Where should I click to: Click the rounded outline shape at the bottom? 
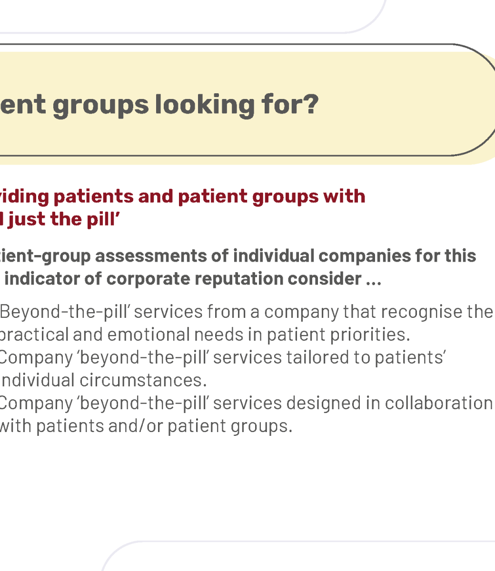(297, 556)
